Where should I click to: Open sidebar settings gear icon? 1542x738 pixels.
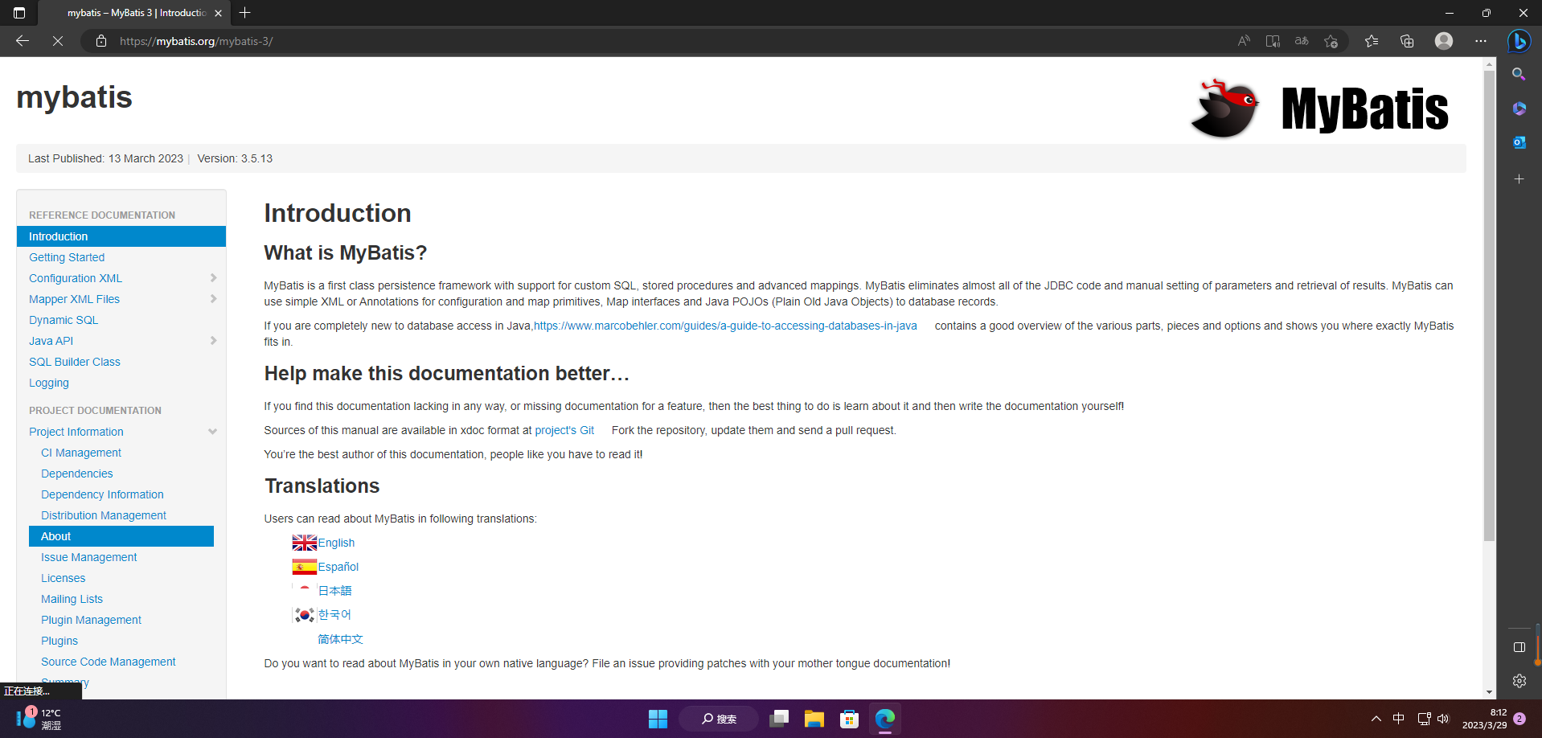point(1519,681)
